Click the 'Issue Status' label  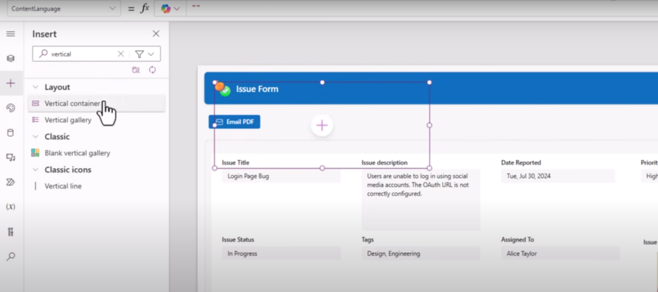238,239
